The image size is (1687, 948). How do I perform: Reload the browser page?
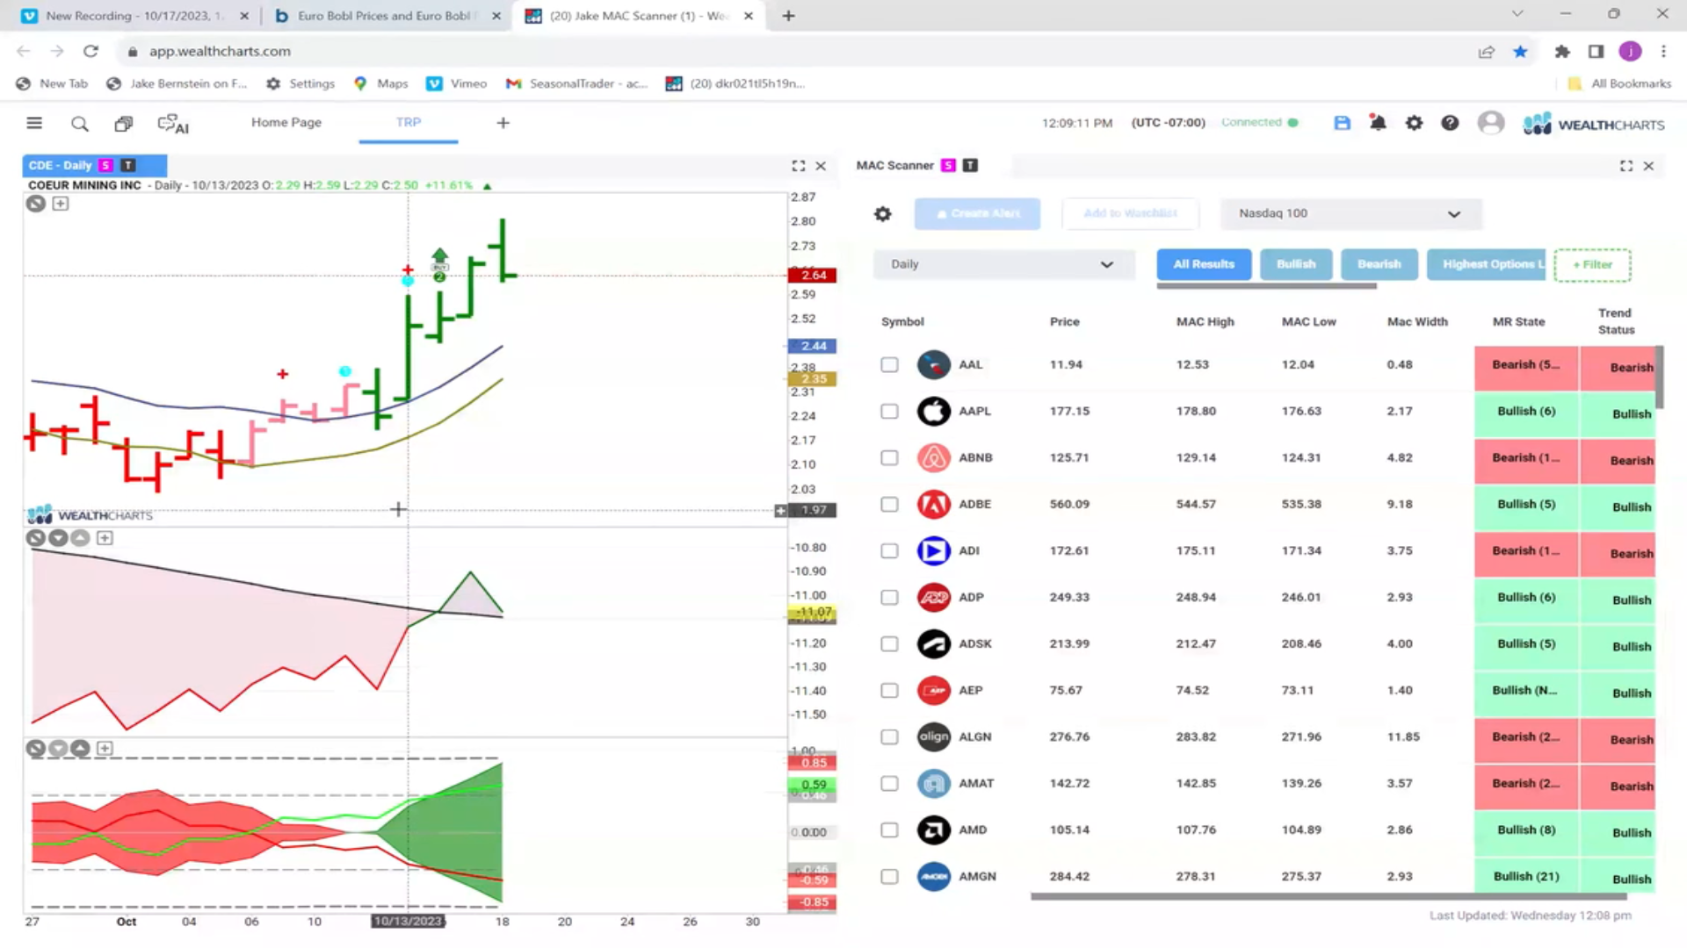pyautogui.click(x=91, y=51)
